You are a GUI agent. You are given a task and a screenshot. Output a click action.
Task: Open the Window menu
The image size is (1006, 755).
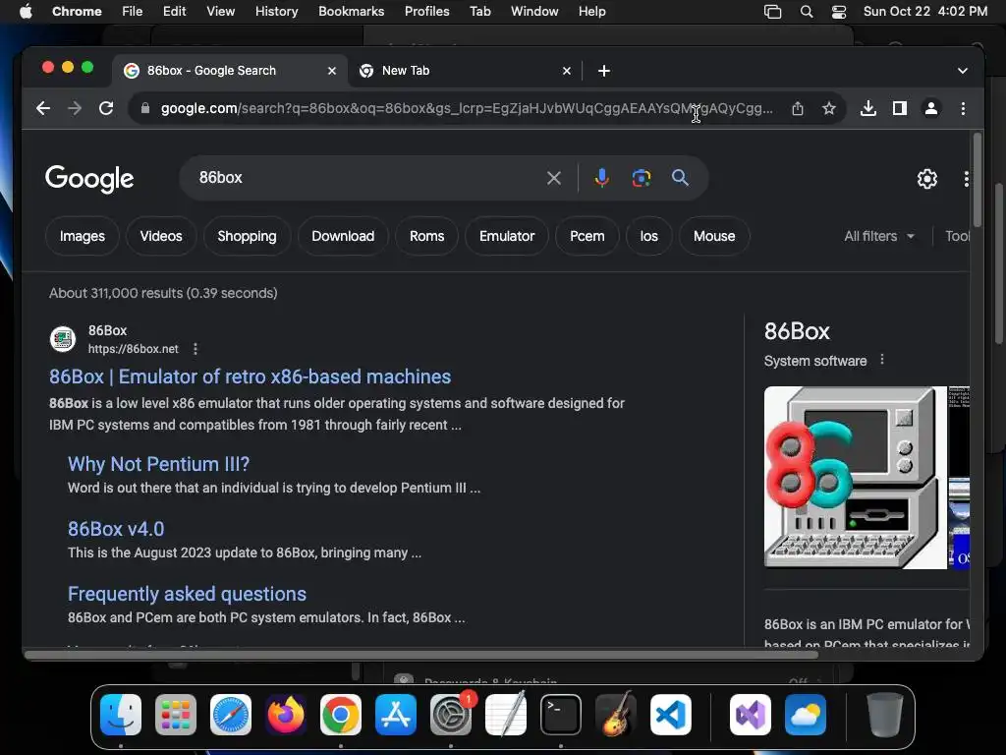click(534, 12)
